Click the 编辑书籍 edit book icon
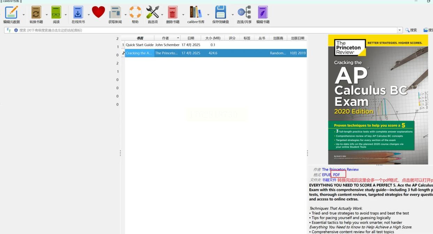Viewport: 433px width, 234px height. point(263,13)
